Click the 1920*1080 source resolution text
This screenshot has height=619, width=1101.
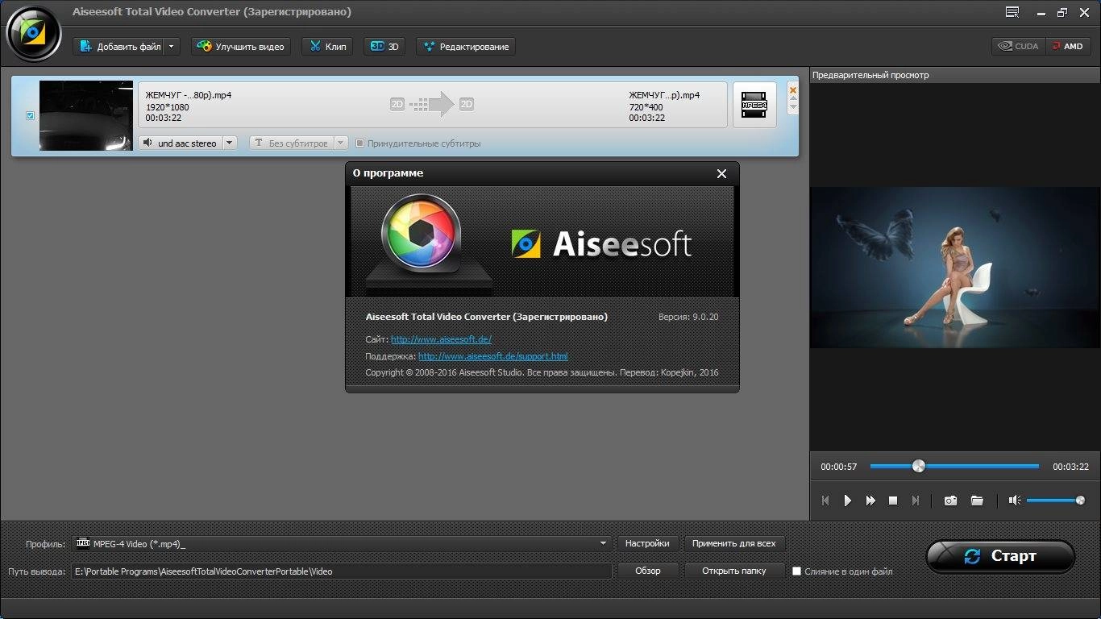click(x=167, y=106)
